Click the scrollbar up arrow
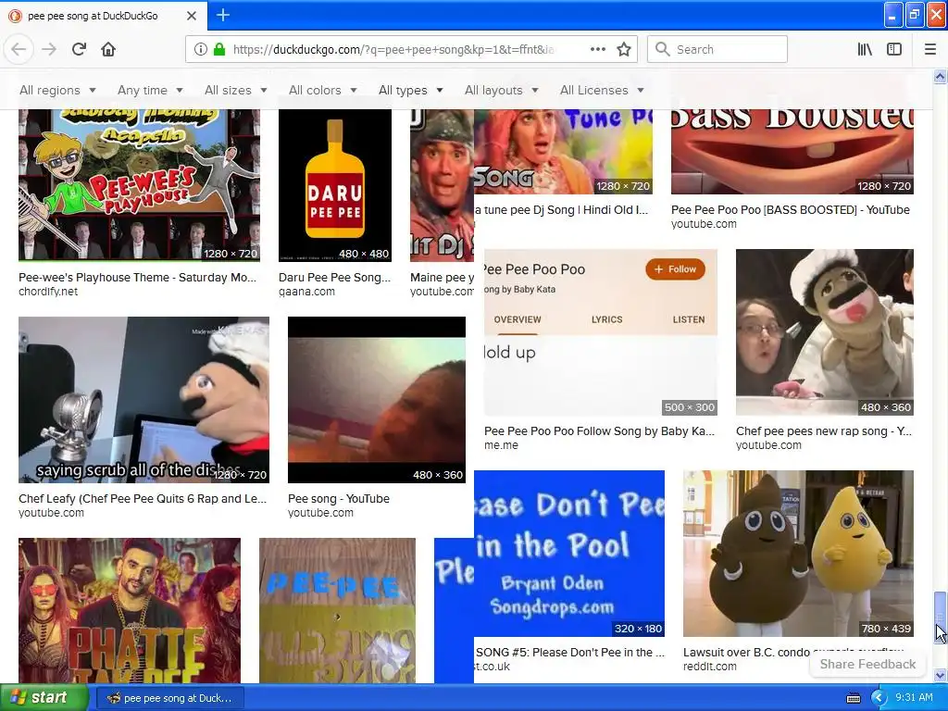Viewport: 948px width, 711px height. (940, 76)
